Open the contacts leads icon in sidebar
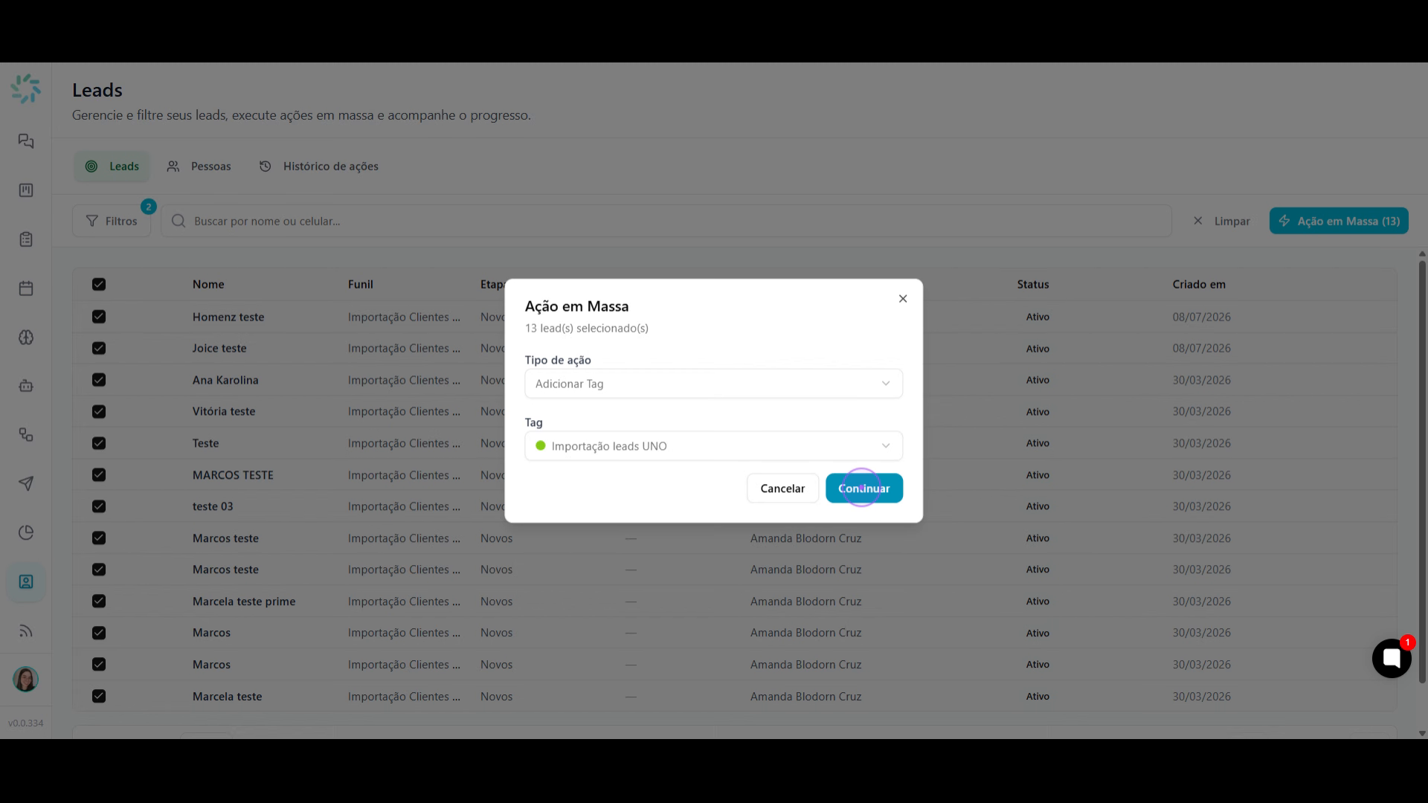Screen dimensions: 1428x803 [26, 581]
